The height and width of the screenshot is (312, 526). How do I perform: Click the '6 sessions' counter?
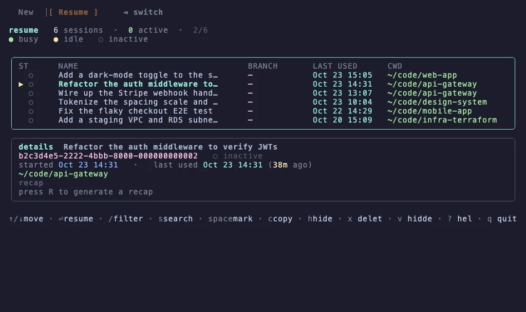coord(78,30)
